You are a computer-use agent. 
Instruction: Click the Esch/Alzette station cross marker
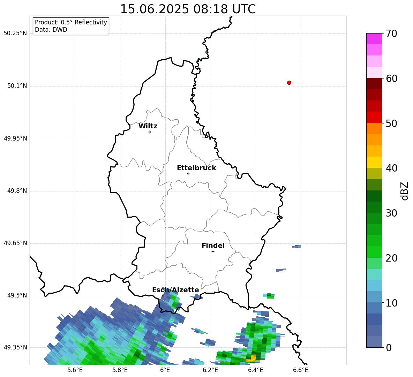point(163,296)
